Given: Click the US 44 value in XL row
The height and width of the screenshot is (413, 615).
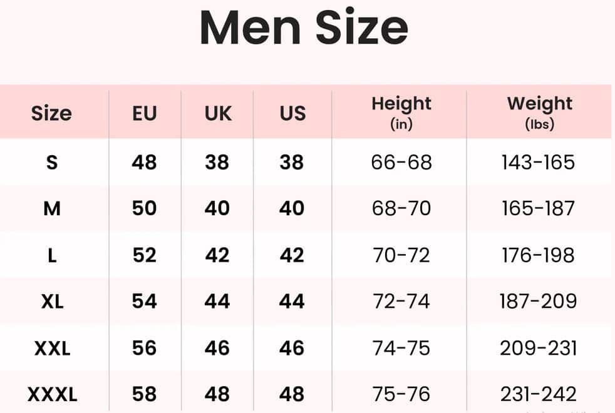Looking at the screenshot, I should 292,302.
